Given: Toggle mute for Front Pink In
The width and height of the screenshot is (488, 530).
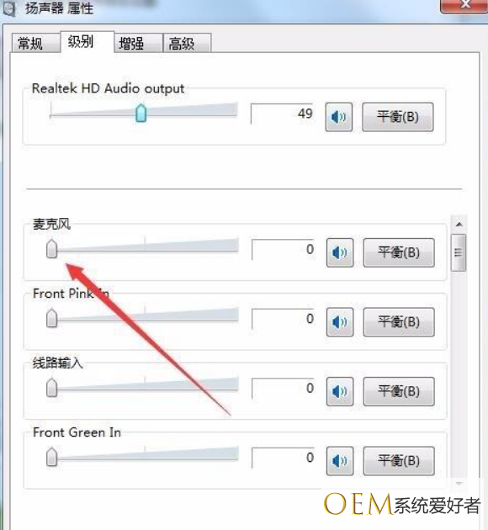Looking at the screenshot, I should click(x=340, y=322).
